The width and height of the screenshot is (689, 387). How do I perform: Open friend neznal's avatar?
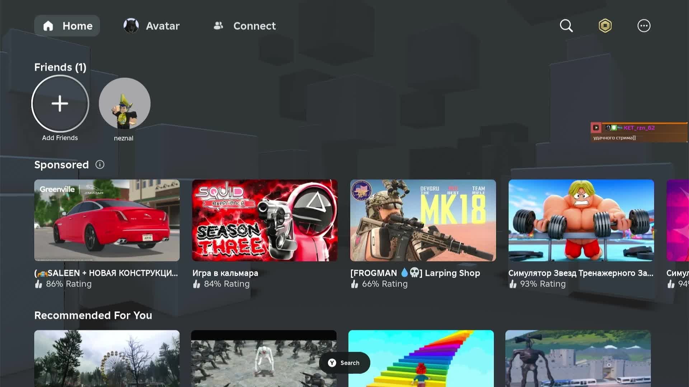pyautogui.click(x=124, y=104)
